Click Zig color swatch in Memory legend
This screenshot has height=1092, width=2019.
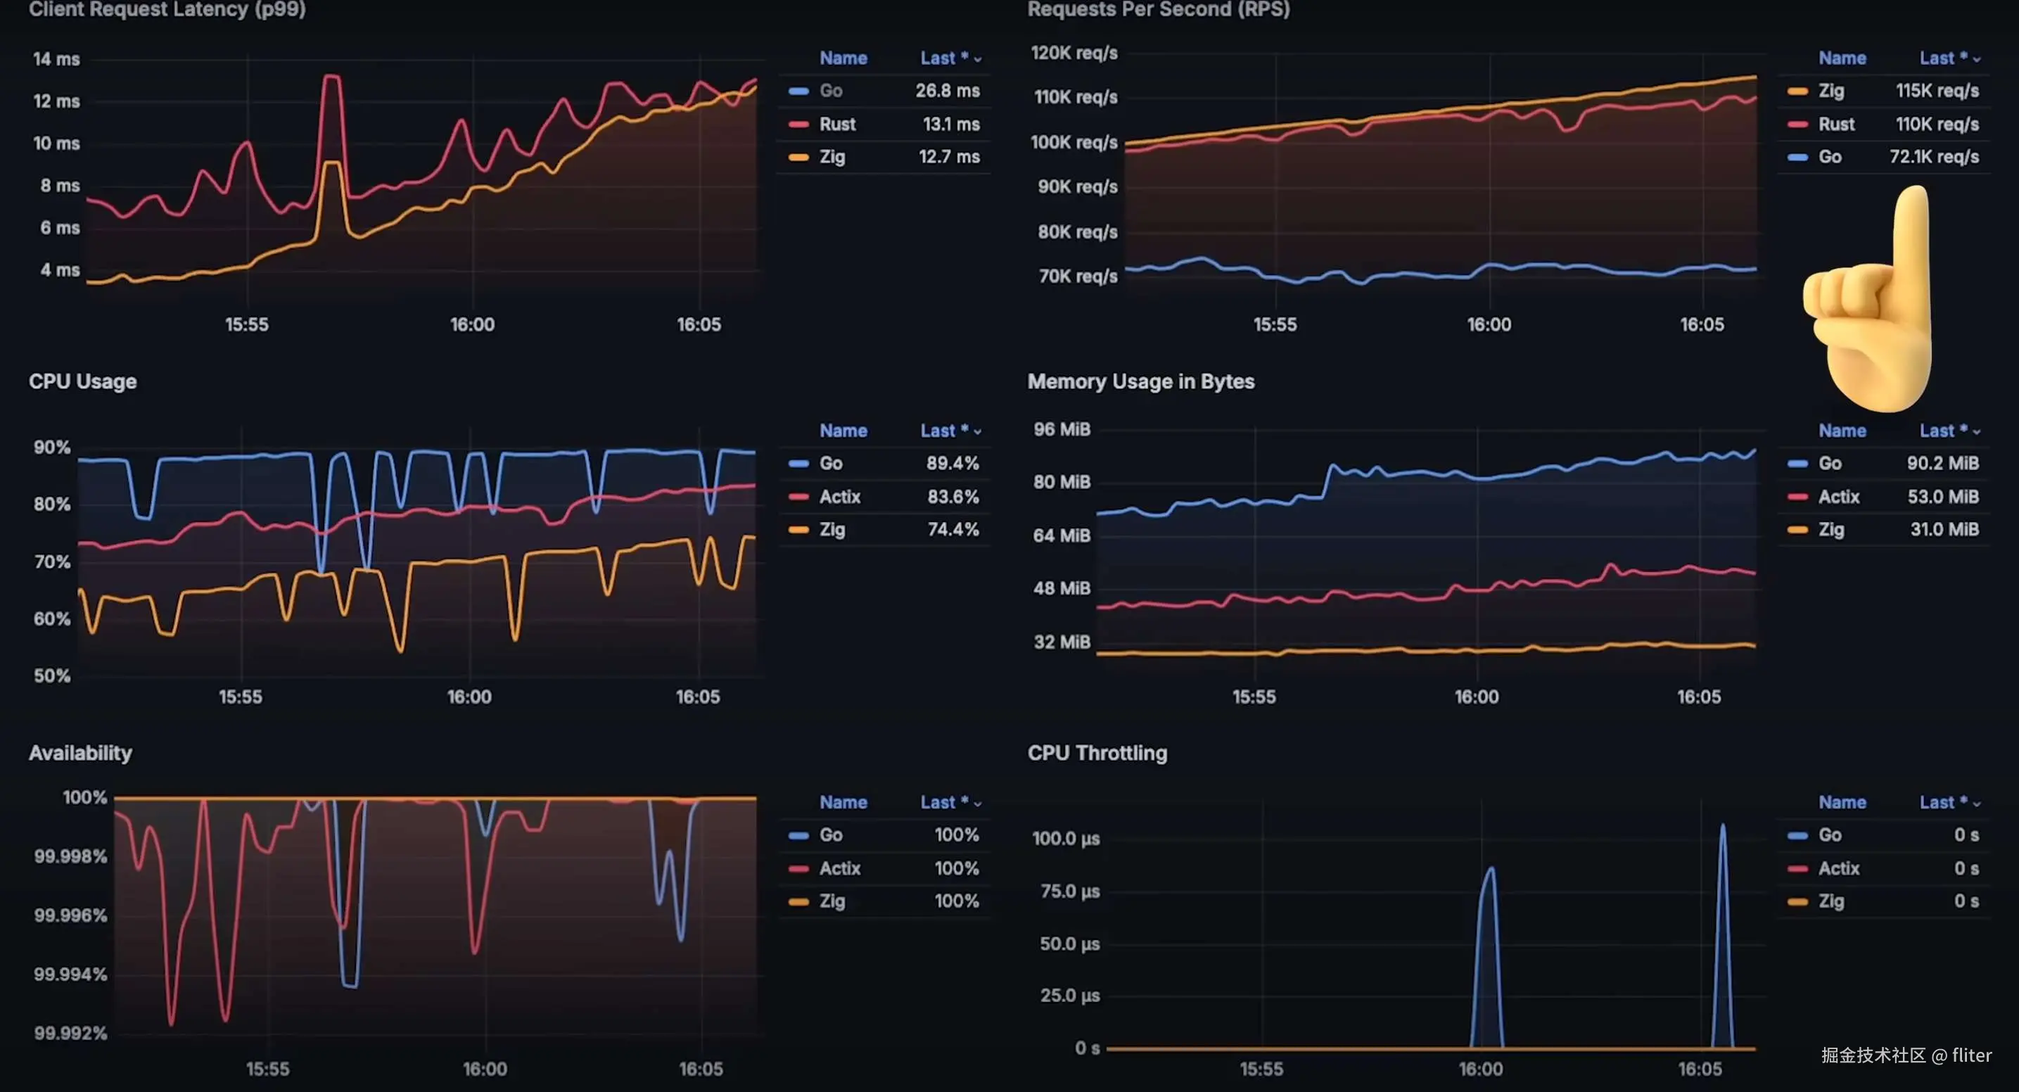[1797, 530]
